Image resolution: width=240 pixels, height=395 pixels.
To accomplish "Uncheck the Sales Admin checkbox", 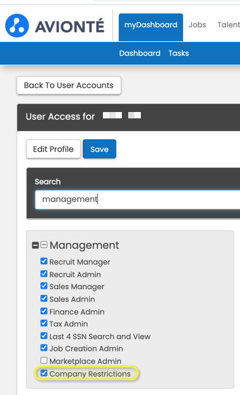I will click(x=44, y=298).
